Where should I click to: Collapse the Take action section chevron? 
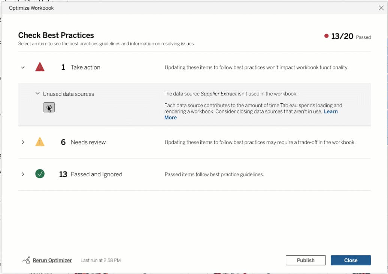click(x=22, y=67)
